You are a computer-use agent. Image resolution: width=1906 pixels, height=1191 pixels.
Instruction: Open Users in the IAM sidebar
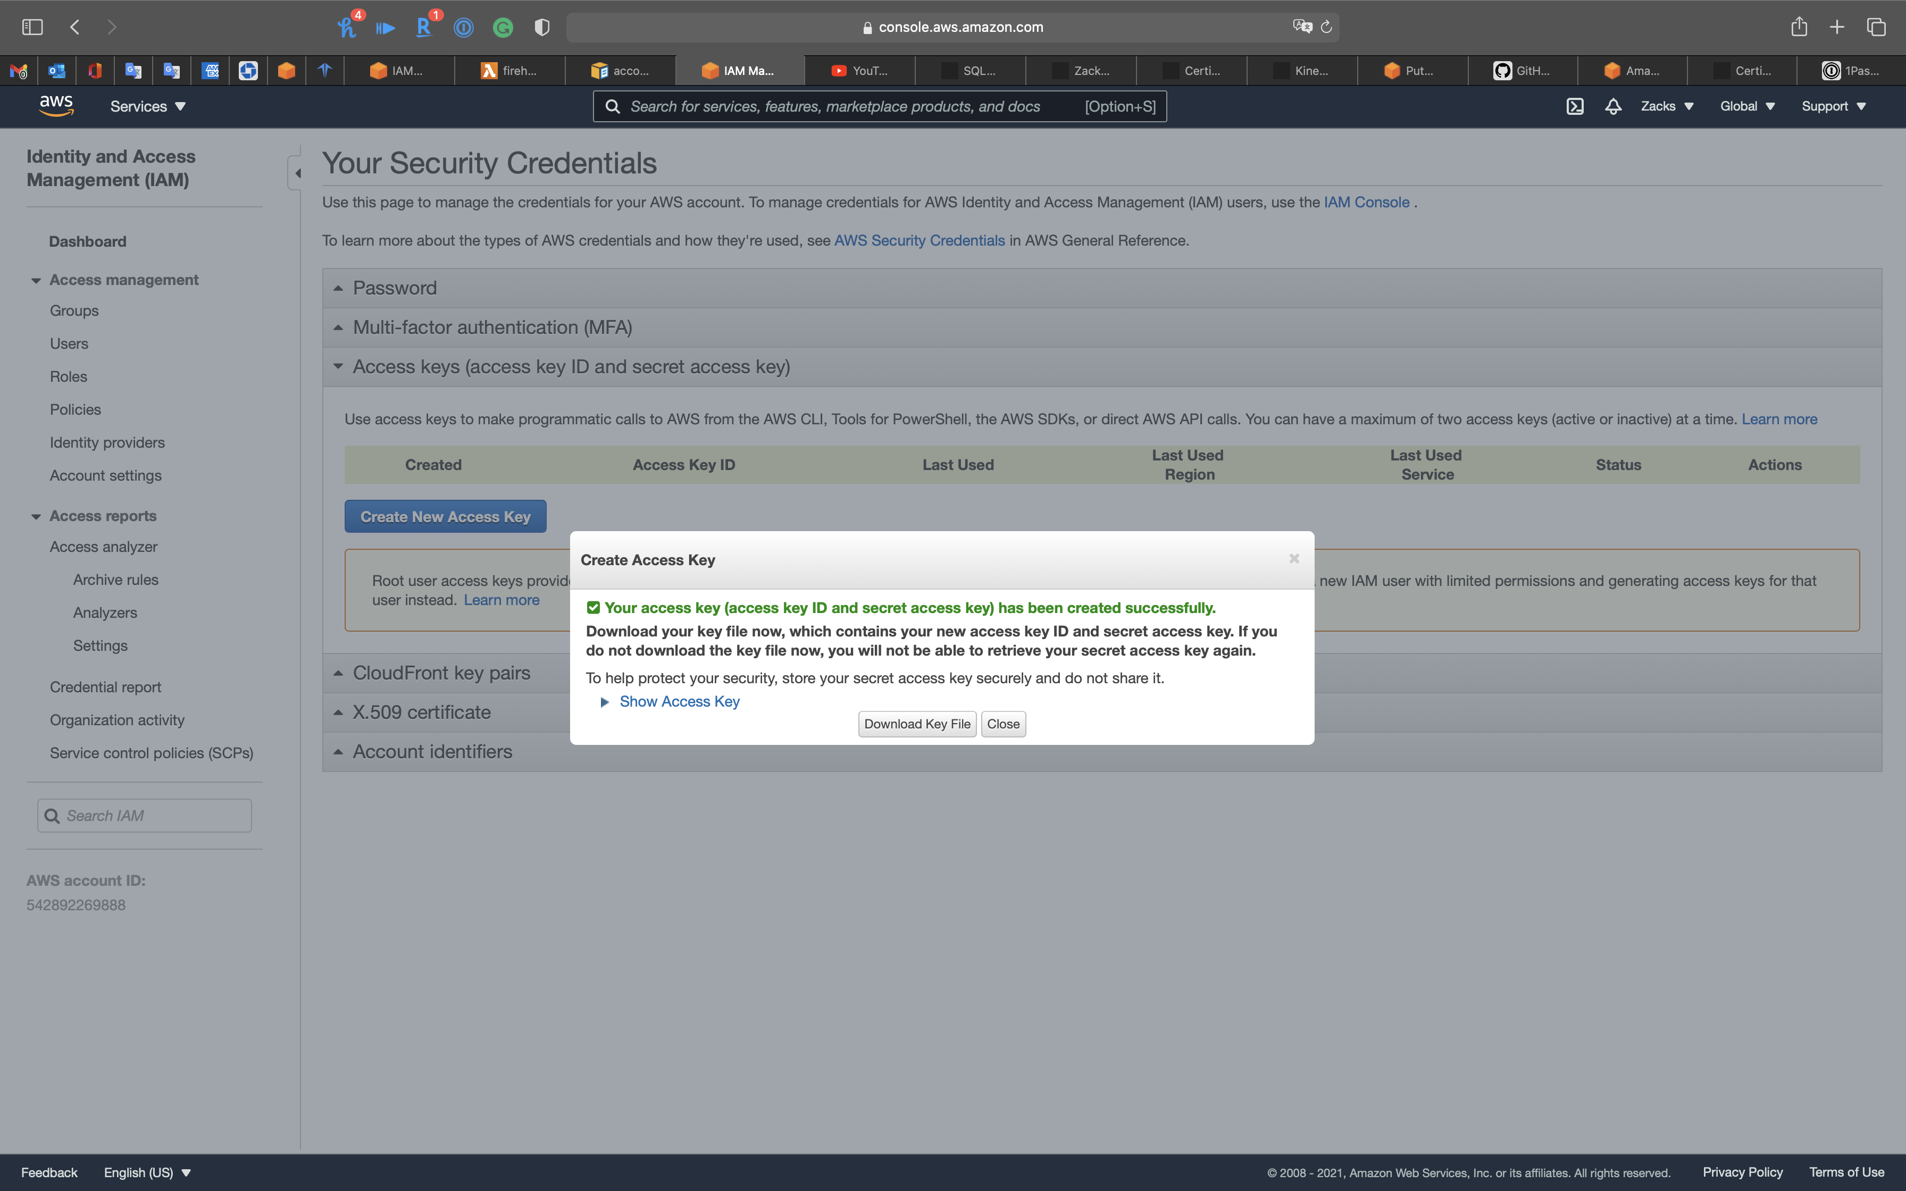tap(69, 343)
